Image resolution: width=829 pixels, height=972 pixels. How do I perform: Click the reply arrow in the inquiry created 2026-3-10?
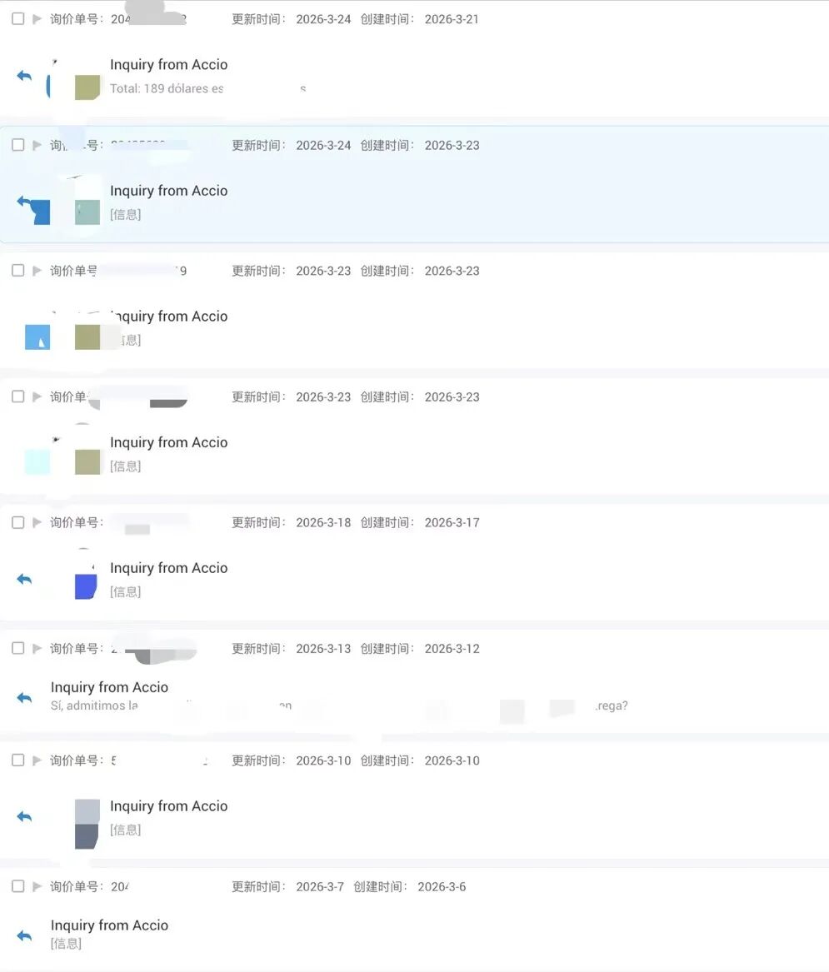click(24, 816)
